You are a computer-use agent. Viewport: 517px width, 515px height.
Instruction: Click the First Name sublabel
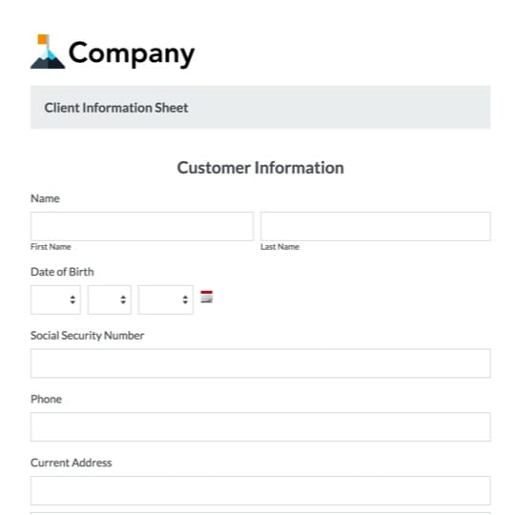click(x=51, y=247)
